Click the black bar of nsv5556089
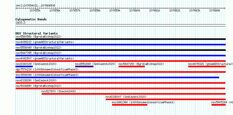Screen dimensions: 233x115 coord(120,50)
